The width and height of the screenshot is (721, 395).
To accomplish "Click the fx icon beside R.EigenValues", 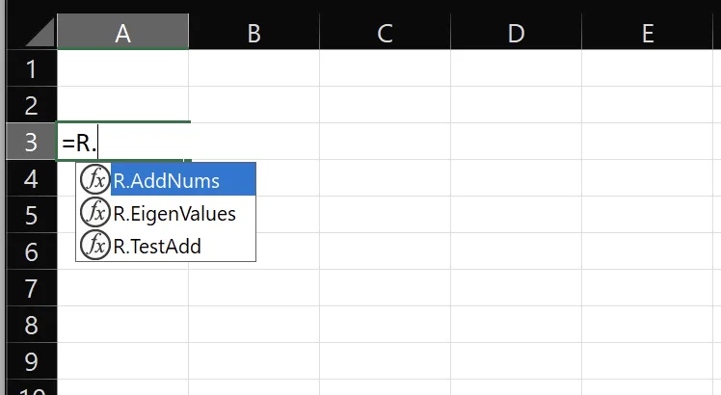I will (95, 213).
